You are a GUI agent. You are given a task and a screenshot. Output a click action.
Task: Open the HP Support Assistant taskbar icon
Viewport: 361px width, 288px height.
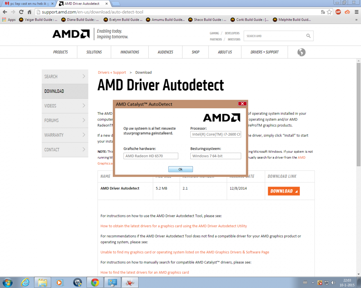(x=77, y=282)
